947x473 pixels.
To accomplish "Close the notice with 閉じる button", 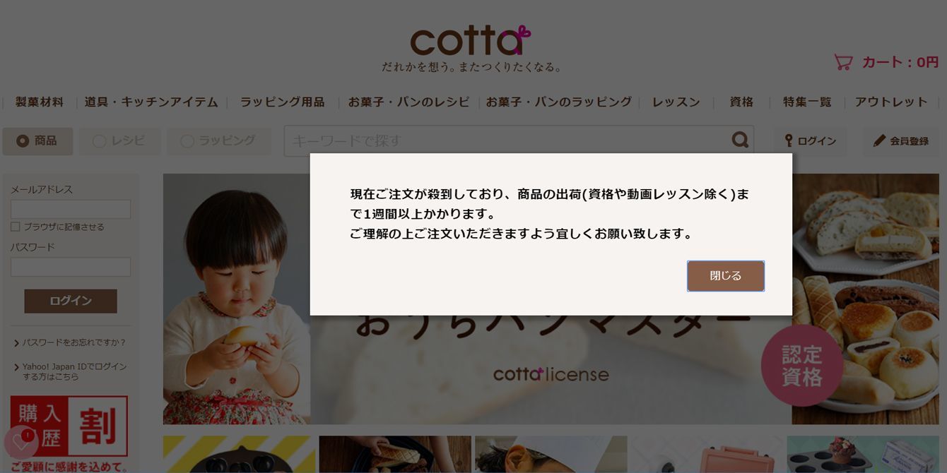I will click(x=726, y=276).
